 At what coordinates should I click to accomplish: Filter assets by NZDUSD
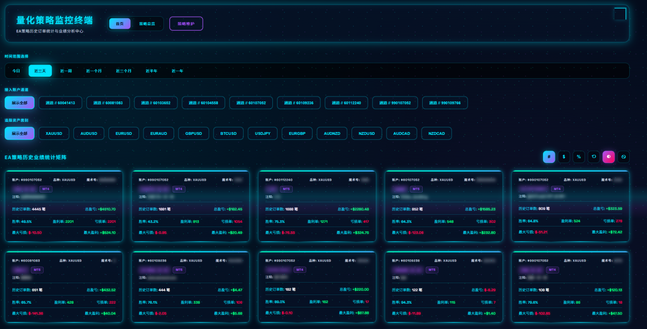[x=366, y=133]
